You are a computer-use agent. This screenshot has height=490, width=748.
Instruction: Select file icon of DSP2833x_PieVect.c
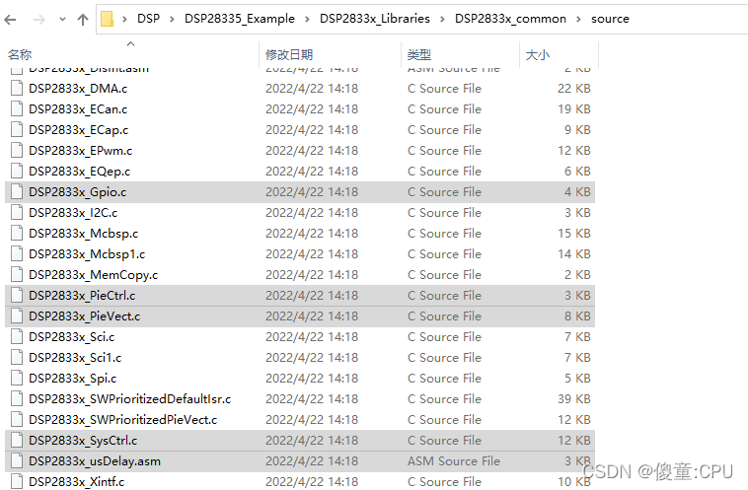(17, 316)
